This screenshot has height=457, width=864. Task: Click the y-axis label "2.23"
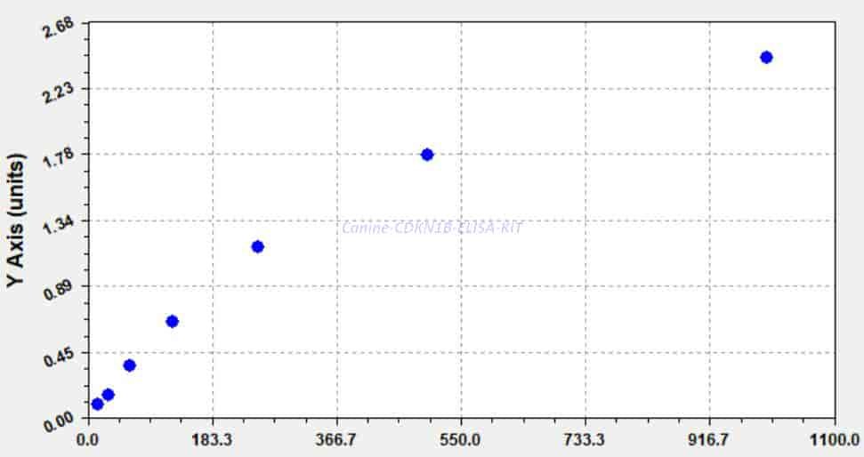point(57,94)
